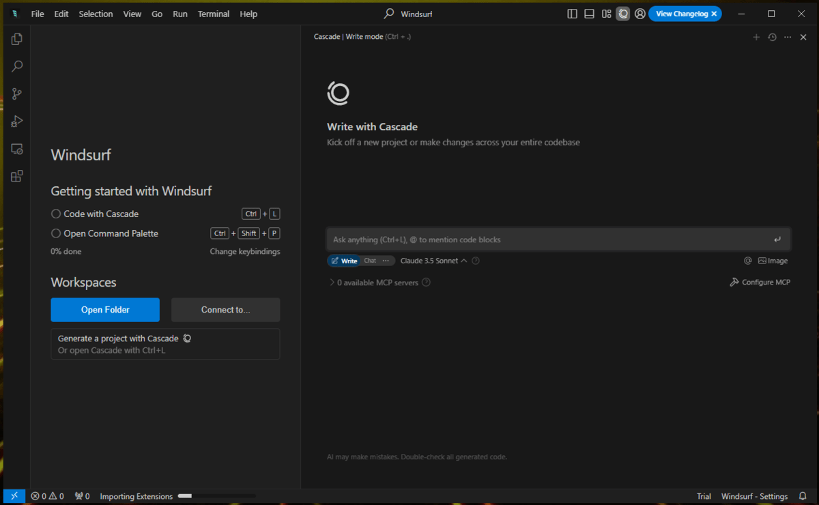Image resolution: width=819 pixels, height=505 pixels.
Task: Open the Extensions view
Action: (17, 176)
